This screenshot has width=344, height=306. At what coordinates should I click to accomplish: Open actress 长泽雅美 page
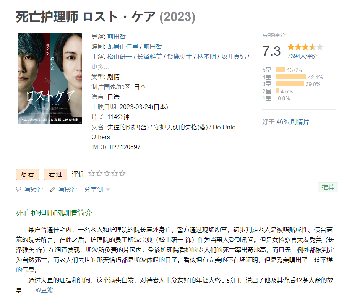pos(149,57)
